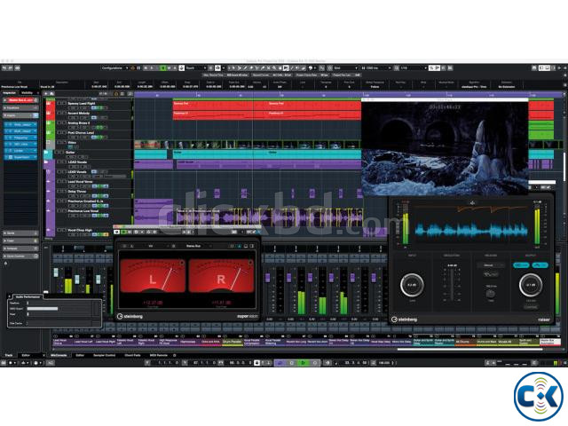Screen dimensions: 568x426
Task: Click the settings gear after MIDI Remote tab
Action: 174,355
